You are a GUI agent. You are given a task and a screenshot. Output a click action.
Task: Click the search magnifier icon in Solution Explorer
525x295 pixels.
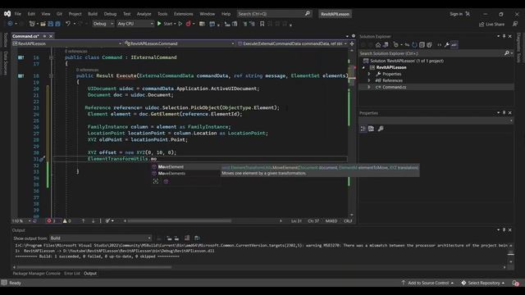click(507, 53)
